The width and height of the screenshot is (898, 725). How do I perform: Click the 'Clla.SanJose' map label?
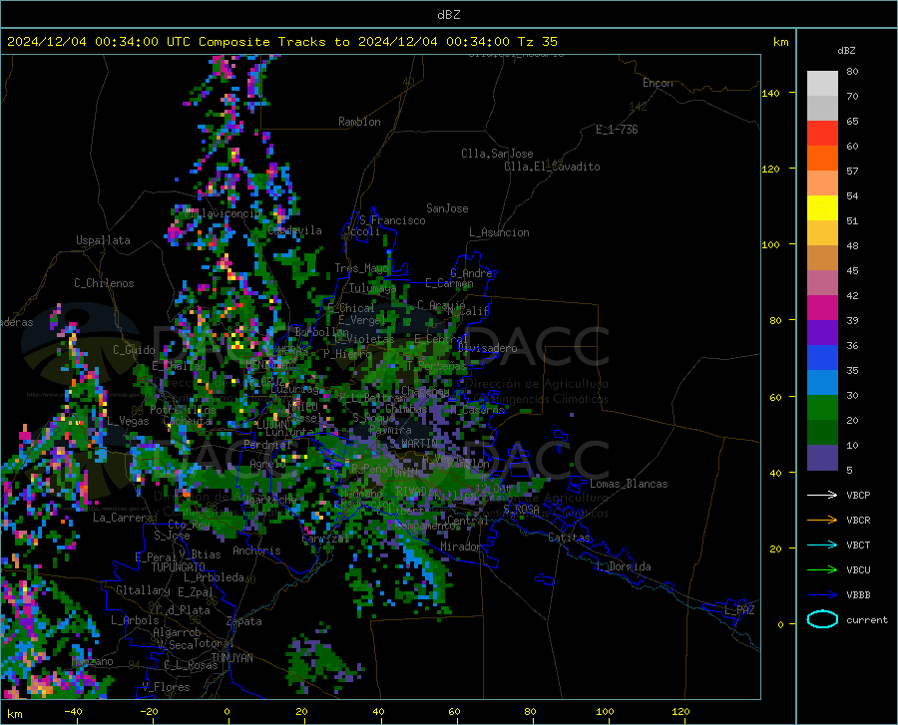click(497, 154)
